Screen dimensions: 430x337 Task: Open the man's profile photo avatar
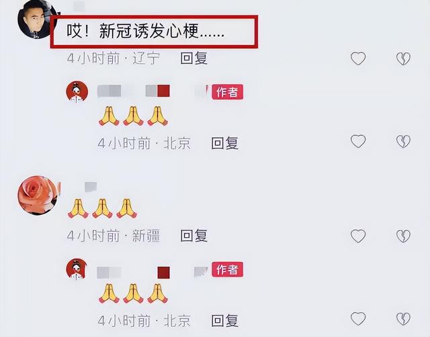pos(37,19)
